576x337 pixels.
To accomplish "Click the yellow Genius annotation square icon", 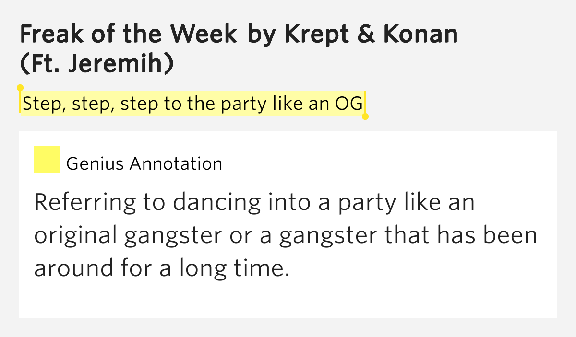I will point(47,159).
